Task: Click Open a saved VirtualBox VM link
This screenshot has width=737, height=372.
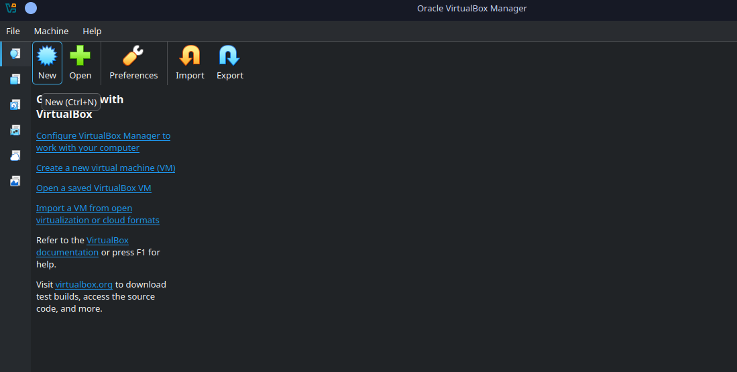Action: pyautogui.click(x=93, y=188)
